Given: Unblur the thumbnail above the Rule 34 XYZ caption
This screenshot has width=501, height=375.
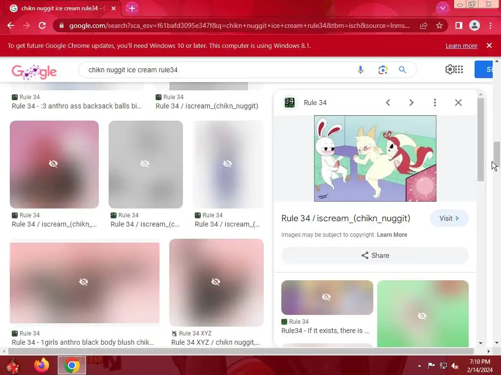Looking at the screenshot, I should (216, 283).
